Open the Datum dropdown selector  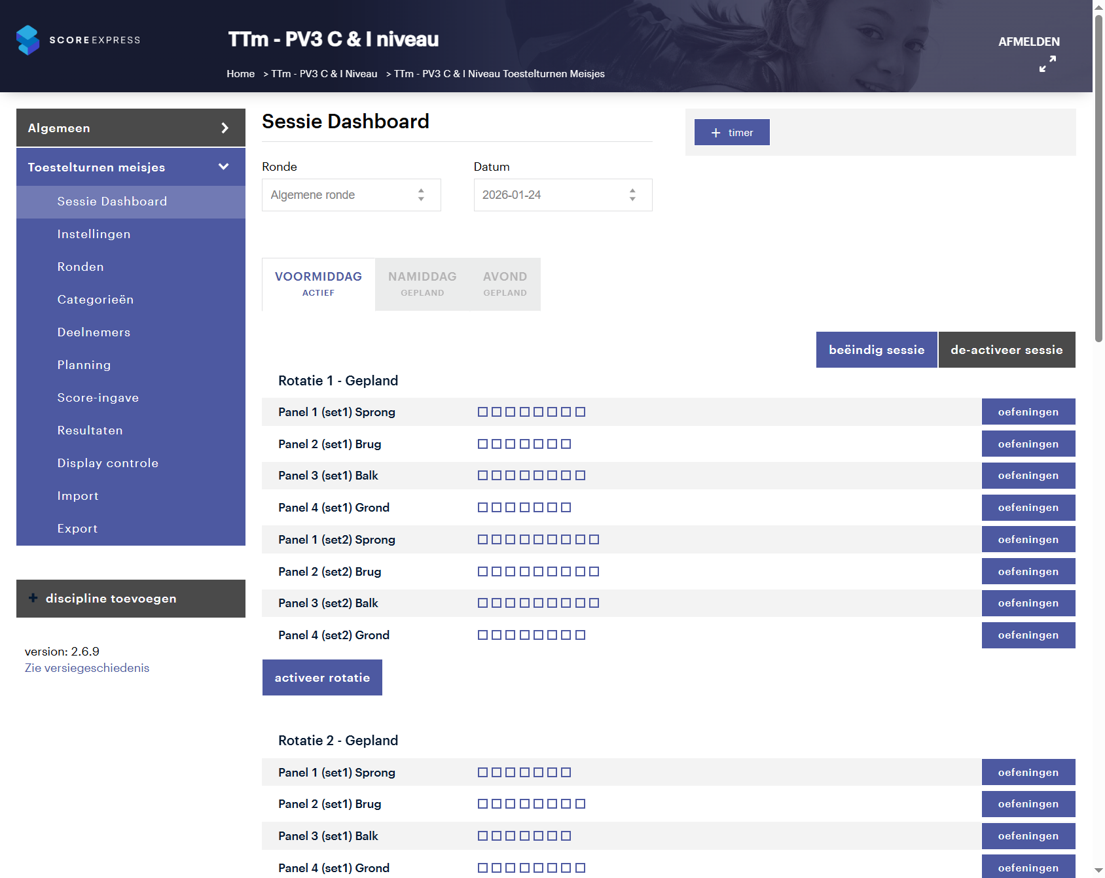click(562, 195)
